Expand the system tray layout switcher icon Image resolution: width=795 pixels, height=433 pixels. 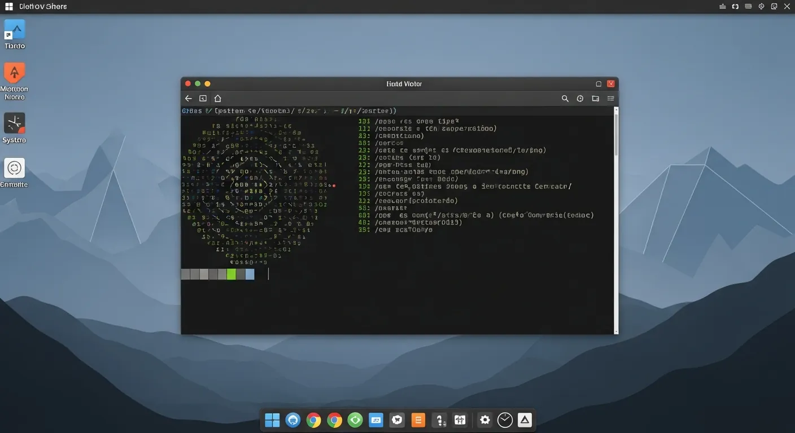[748, 6]
